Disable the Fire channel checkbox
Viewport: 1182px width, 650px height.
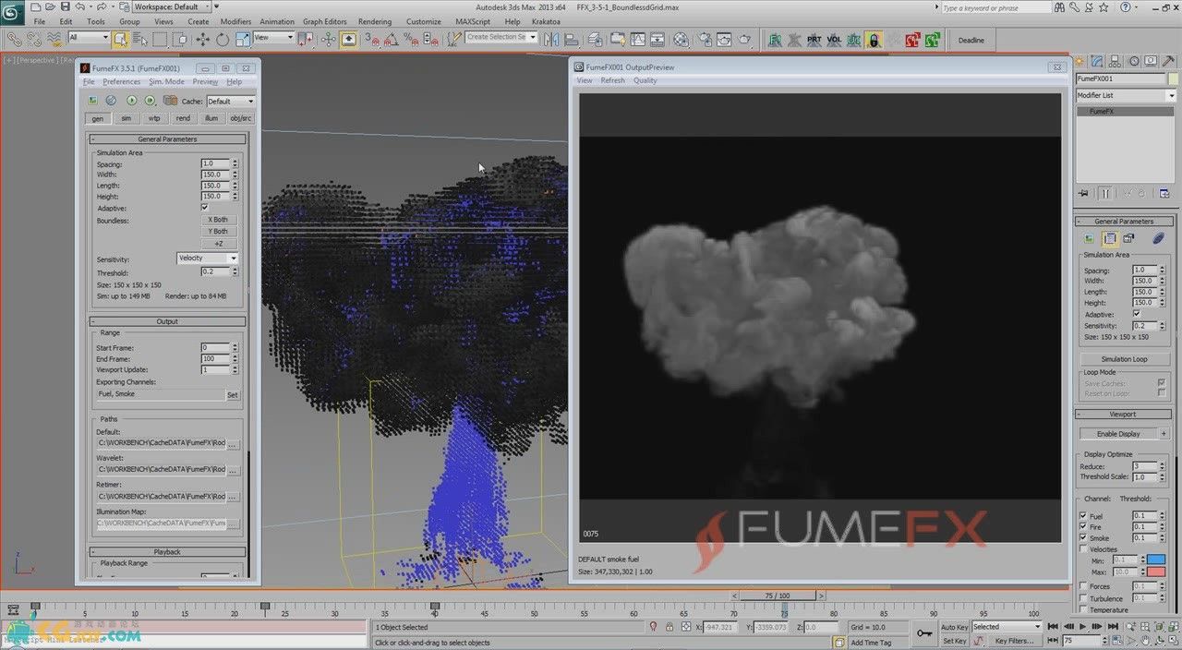coord(1082,526)
